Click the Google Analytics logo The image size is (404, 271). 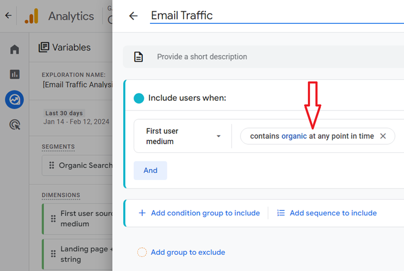click(x=31, y=16)
